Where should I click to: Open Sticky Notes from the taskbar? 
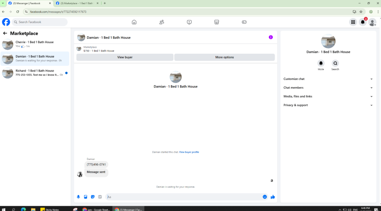(x=50, y=209)
